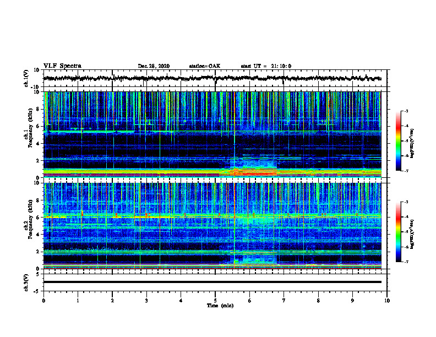This screenshot has height=337, width=436.
Task: Click the "station=GAK" header label
Action: pyautogui.click(x=205, y=66)
